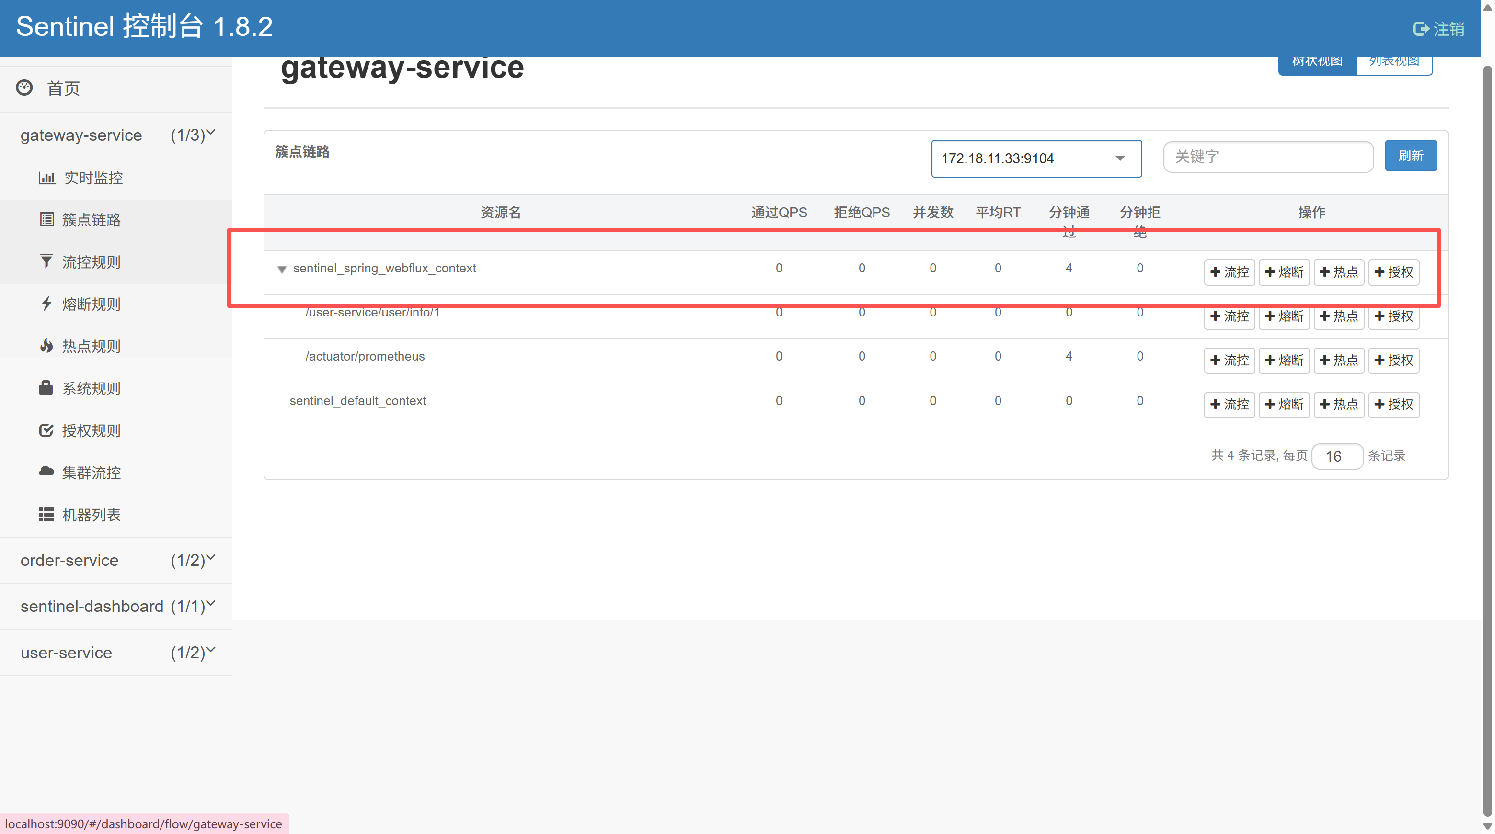
Task: Click the Sentinel 控制台 1.8.2 title
Action: tap(145, 27)
